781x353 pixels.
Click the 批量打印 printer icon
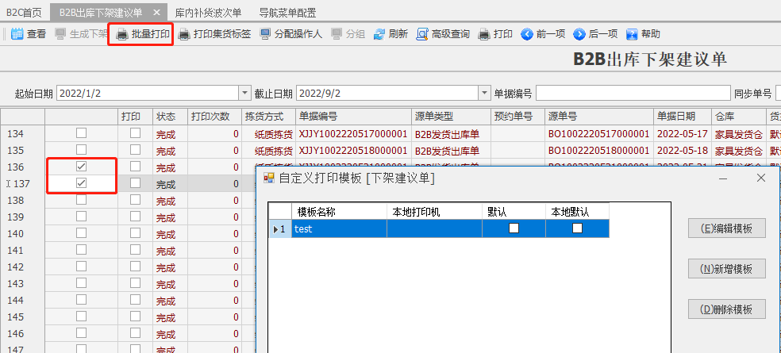point(122,34)
